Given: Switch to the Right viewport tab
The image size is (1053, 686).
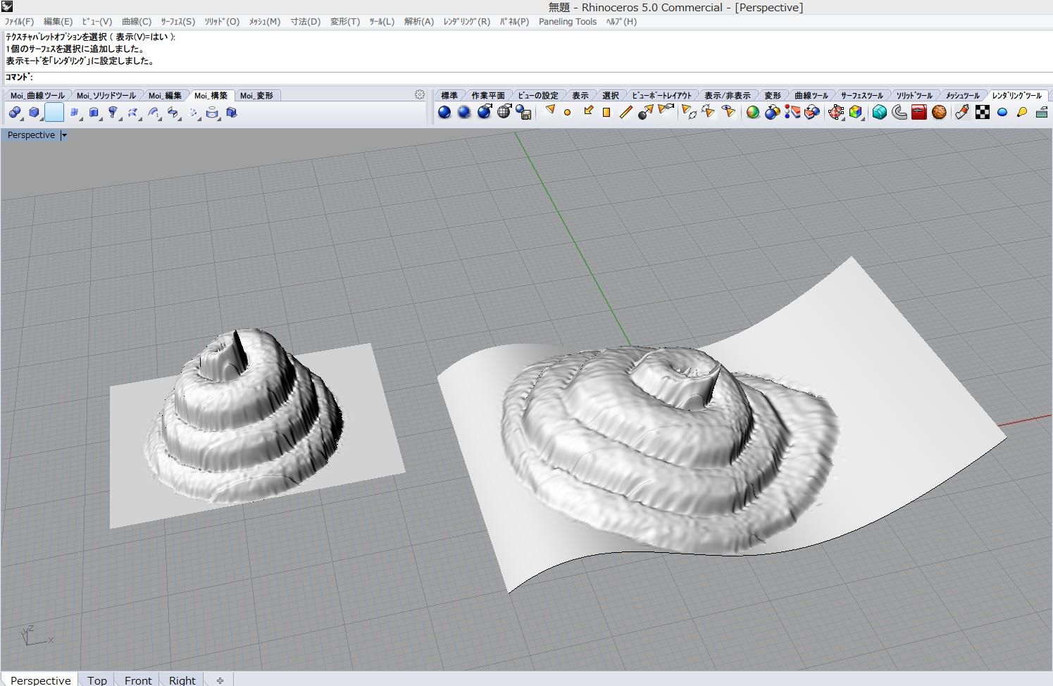Looking at the screenshot, I should (182, 680).
